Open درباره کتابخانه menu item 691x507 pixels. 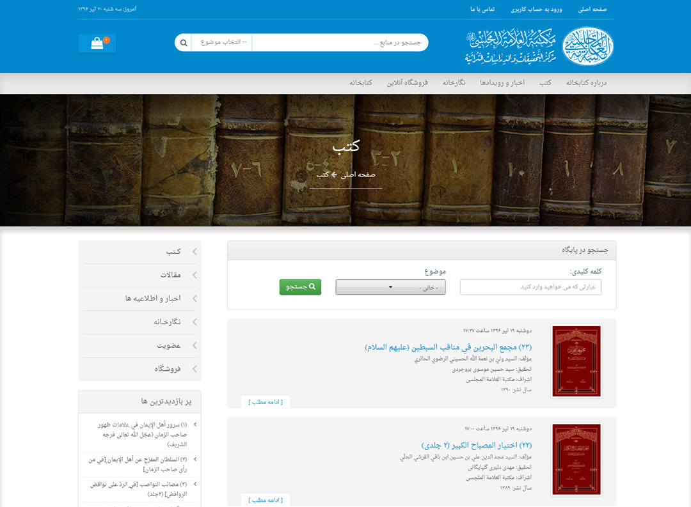point(586,83)
